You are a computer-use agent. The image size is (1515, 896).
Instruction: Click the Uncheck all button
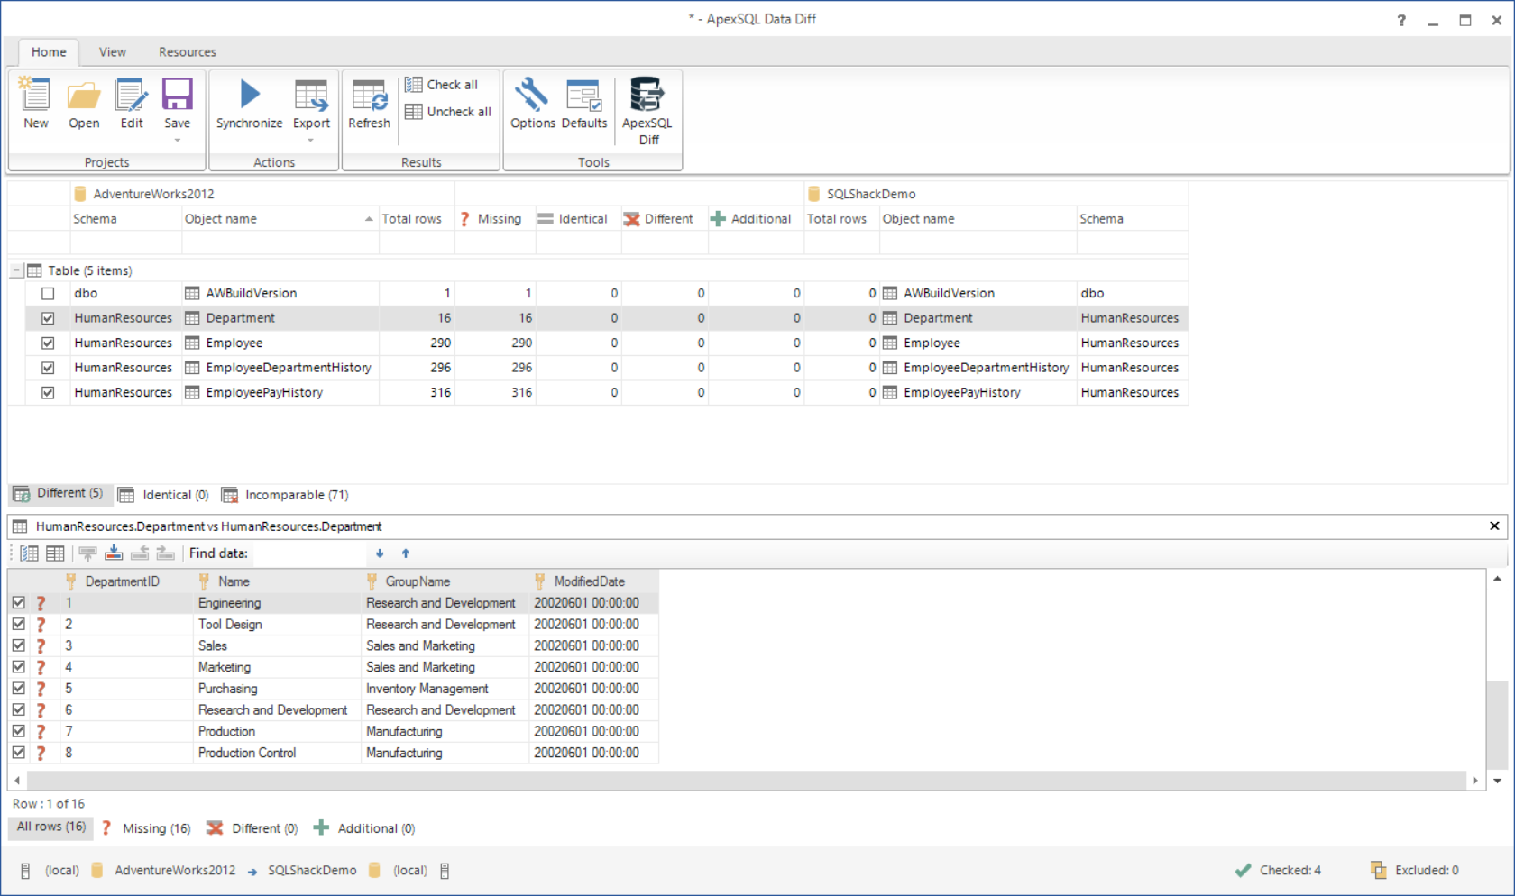(448, 112)
